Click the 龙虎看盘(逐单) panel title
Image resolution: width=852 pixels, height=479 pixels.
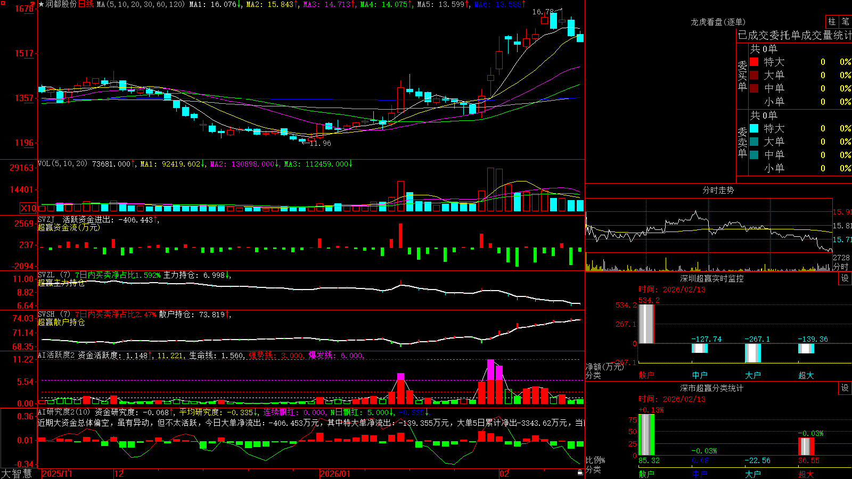pyautogui.click(x=718, y=22)
